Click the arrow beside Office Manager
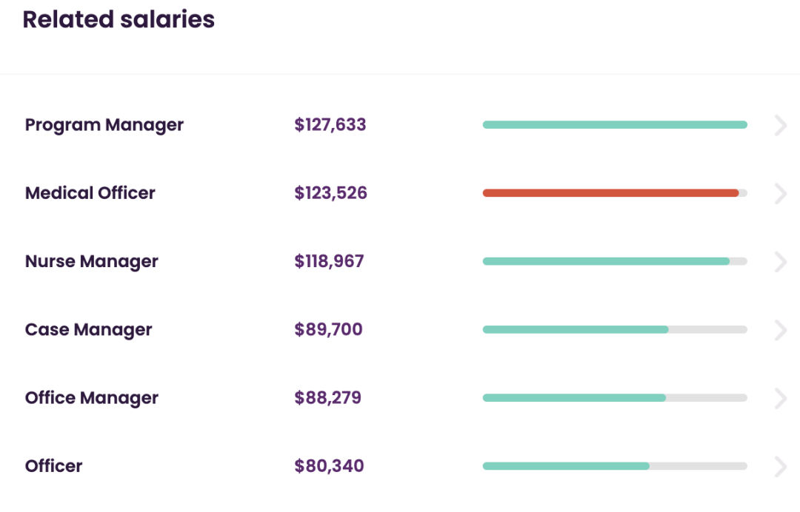The width and height of the screenshot is (800, 512). click(x=780, y=398)
